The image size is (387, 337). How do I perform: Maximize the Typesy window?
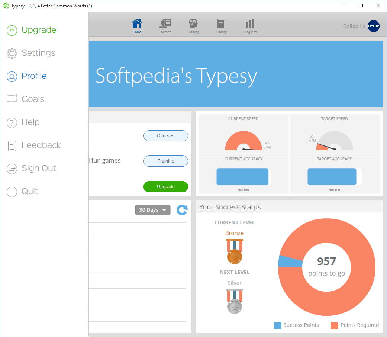click(361, 6)
